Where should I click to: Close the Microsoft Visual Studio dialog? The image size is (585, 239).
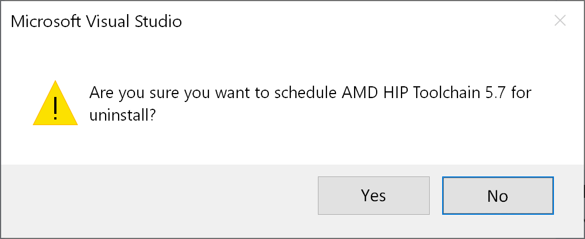pyautogui.click(x=560, y=21)
